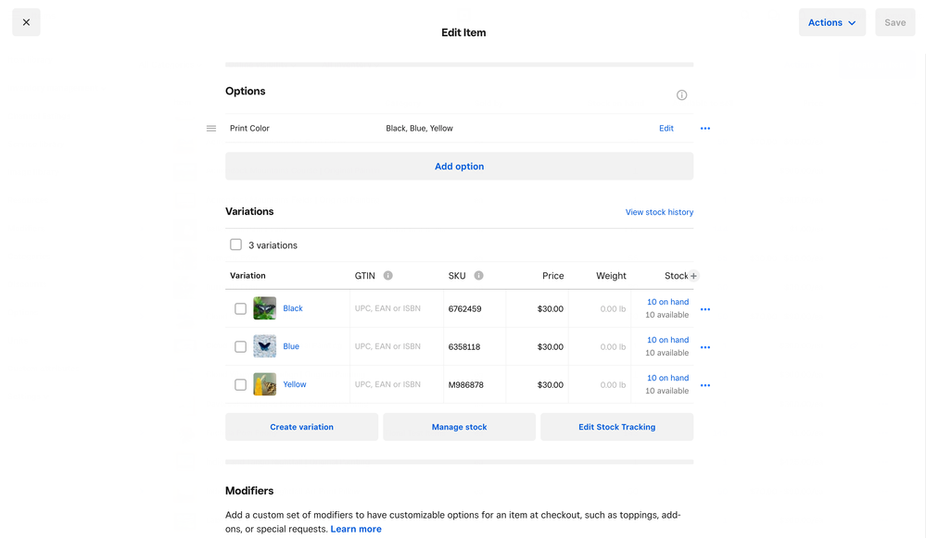926x538 pixels.
Task: Select all 3 variations checkbox
Action: tap(235, 245)
